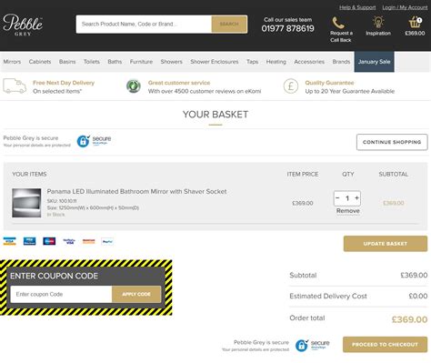Open the Showers menu
431x363 pixels.
pos(172,62)
